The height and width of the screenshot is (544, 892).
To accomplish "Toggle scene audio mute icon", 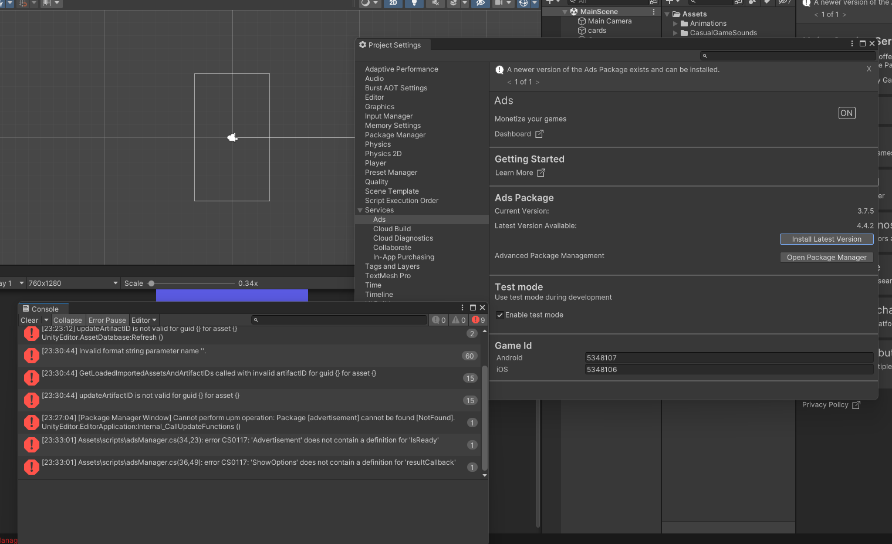I will coord(435,3).
